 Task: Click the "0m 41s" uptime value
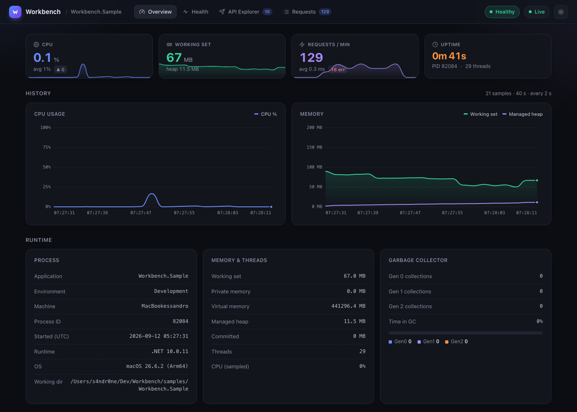click(449, 56)
